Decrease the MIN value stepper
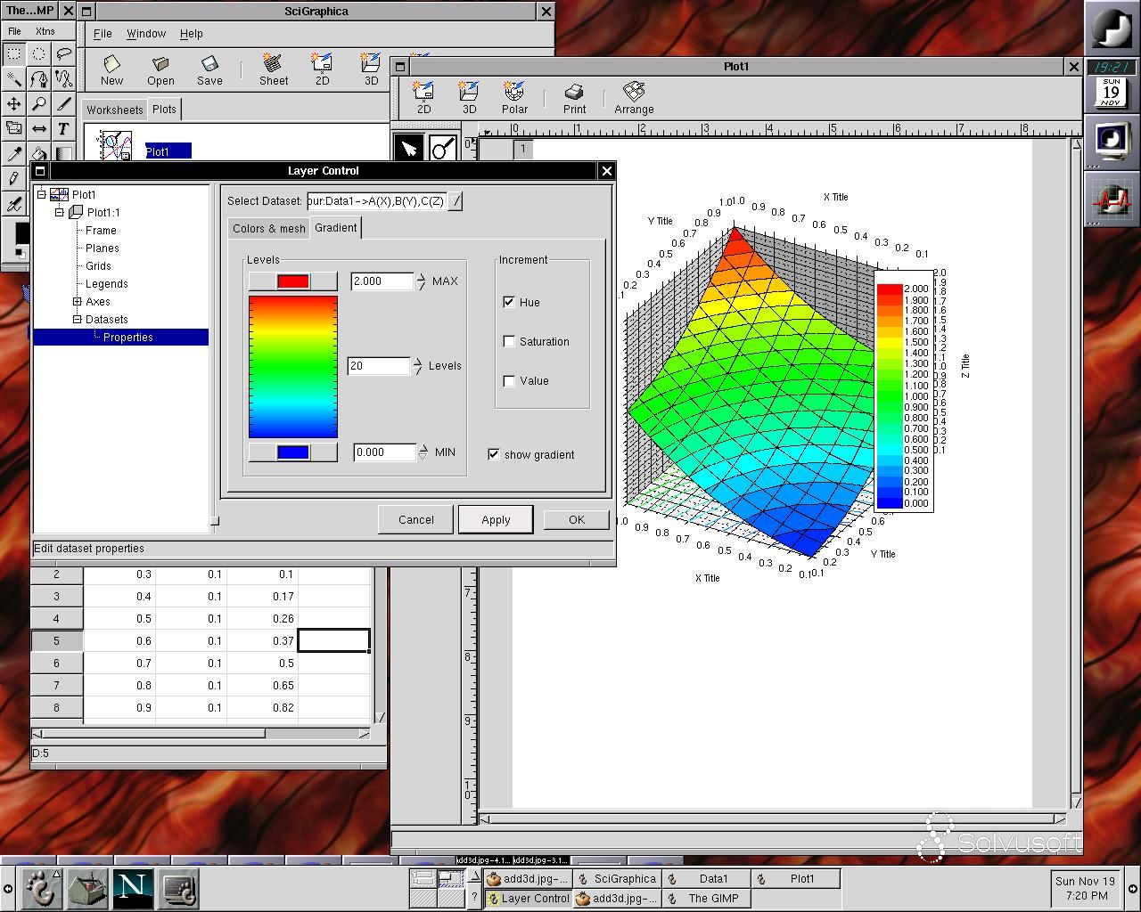This screenshot has width=1141, height=912. click(423, 457)
